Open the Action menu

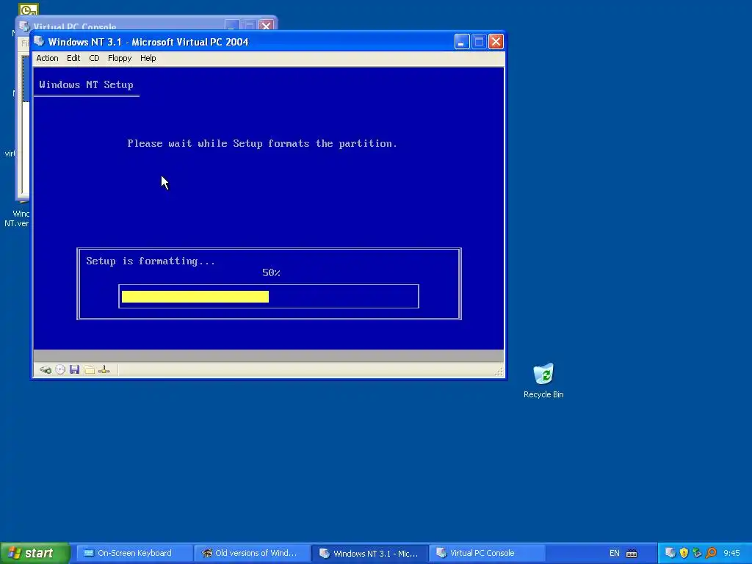click(x=47, y=58)
